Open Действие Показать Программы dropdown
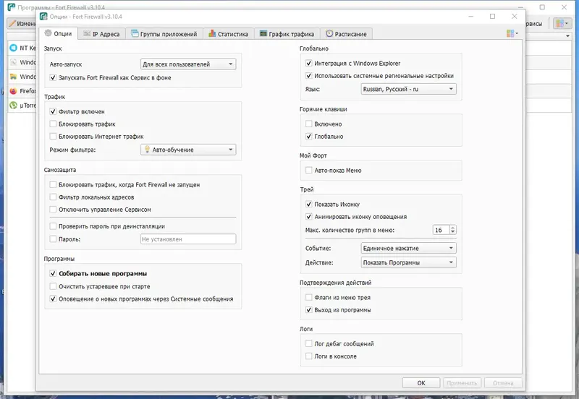Image resolution: width=579 pixels, height=399 pixels. tap(408, 262)
